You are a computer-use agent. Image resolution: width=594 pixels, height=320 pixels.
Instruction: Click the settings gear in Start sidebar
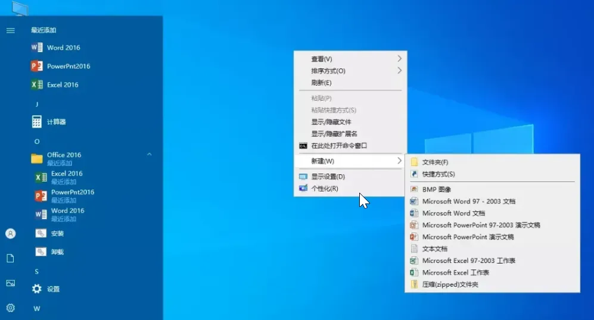pos(11,308)
